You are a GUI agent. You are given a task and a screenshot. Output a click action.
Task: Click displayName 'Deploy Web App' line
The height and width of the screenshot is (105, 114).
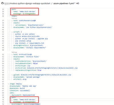[23, 86]
